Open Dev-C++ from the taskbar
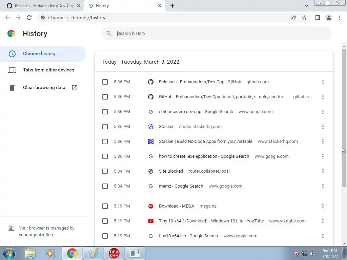 pos(114,253)
